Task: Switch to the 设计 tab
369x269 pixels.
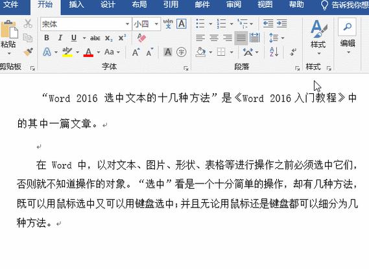Action: tap(108, 5)
